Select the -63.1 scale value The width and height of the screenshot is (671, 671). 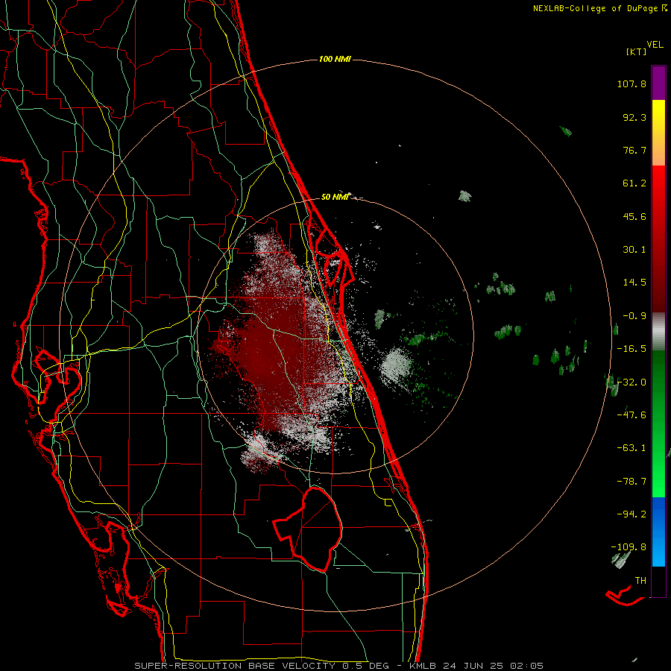pyautogui.click(x=631, y=448)
